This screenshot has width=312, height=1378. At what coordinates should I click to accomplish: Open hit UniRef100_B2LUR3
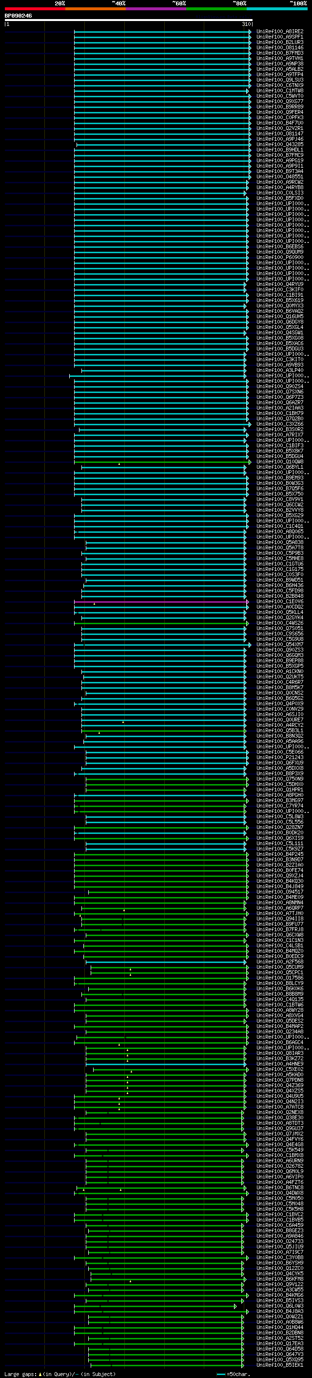coord(280,42)
